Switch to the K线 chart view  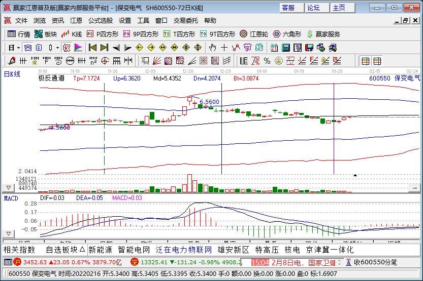click(x=71, y=34)
